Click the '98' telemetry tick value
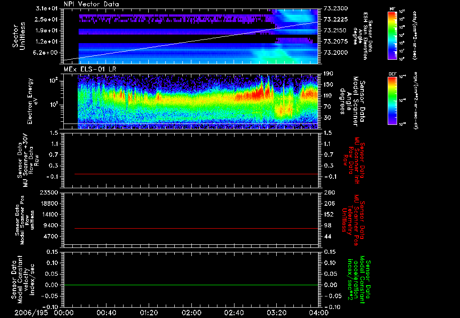Viewport: 460px width, 318px height. [x=328, y=225]
